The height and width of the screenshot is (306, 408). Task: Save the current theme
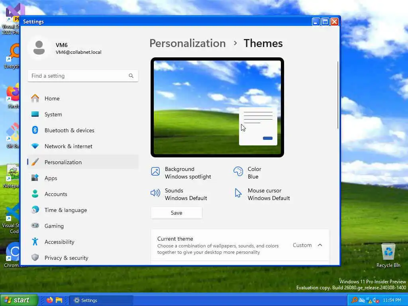177,213
